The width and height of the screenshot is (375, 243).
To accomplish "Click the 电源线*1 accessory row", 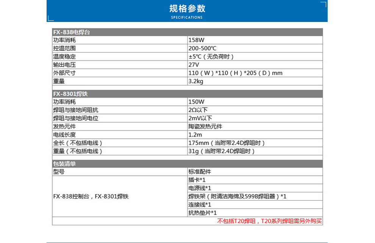I will point(255,188).
